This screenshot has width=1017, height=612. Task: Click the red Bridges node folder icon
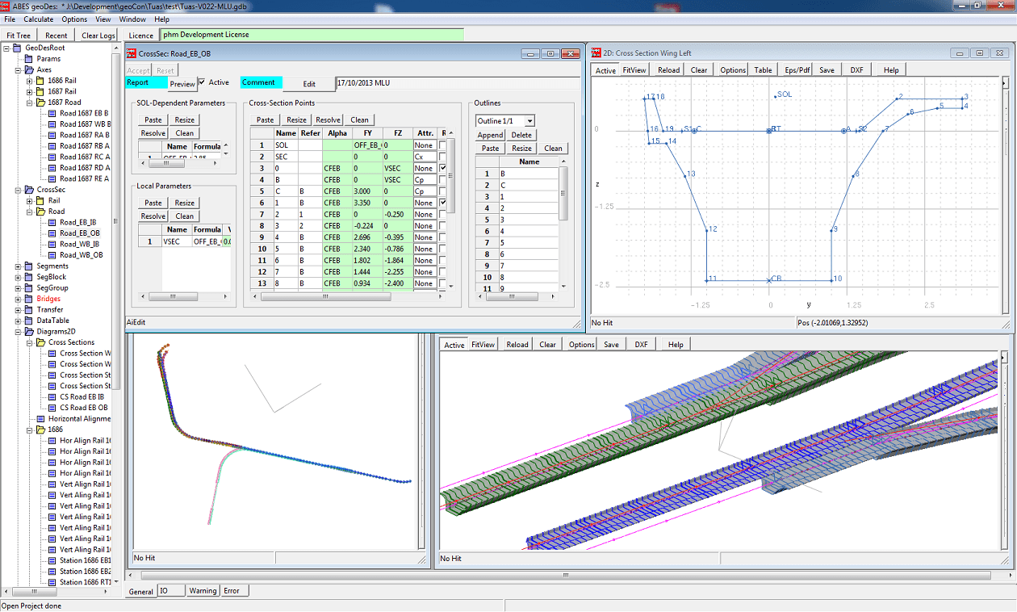(29, 299)
